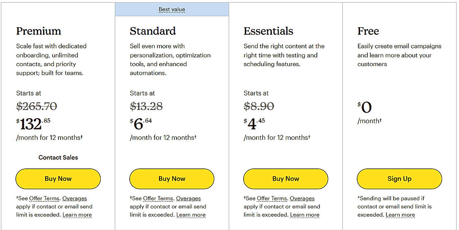Click Learn more under the Premium plan
The image size is (459, 230).
point(77,215)
